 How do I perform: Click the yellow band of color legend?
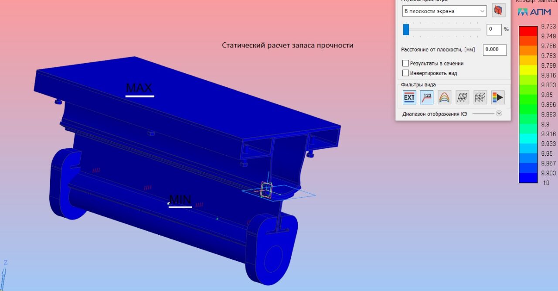(x=528, y=70)
